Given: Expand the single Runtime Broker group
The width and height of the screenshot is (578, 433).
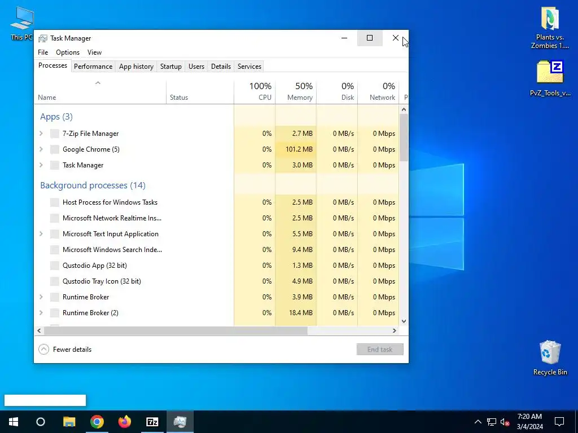Looking at the screenshot, I should [x=41, y=298].
